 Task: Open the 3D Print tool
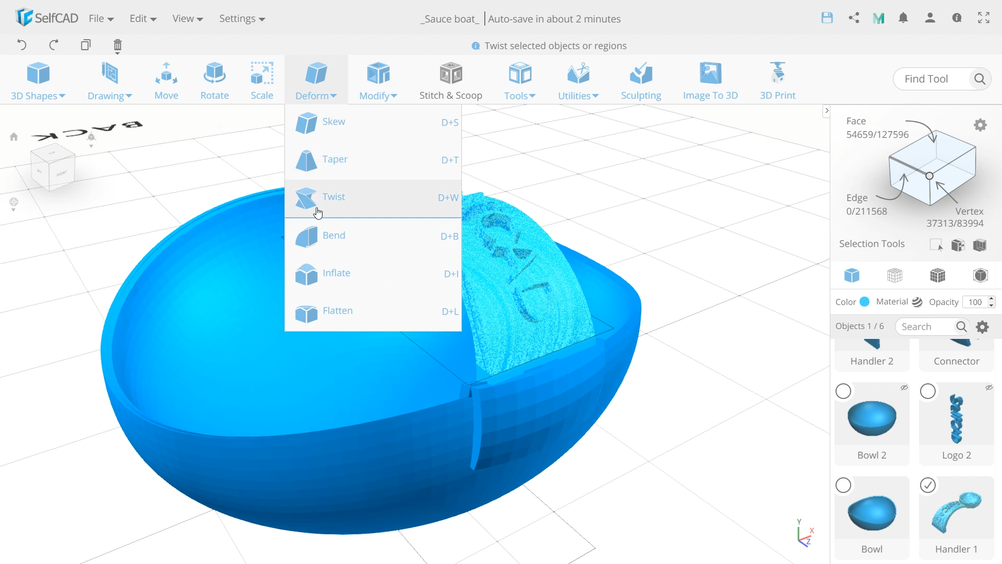pyautogui.click(x=778, y=80)
